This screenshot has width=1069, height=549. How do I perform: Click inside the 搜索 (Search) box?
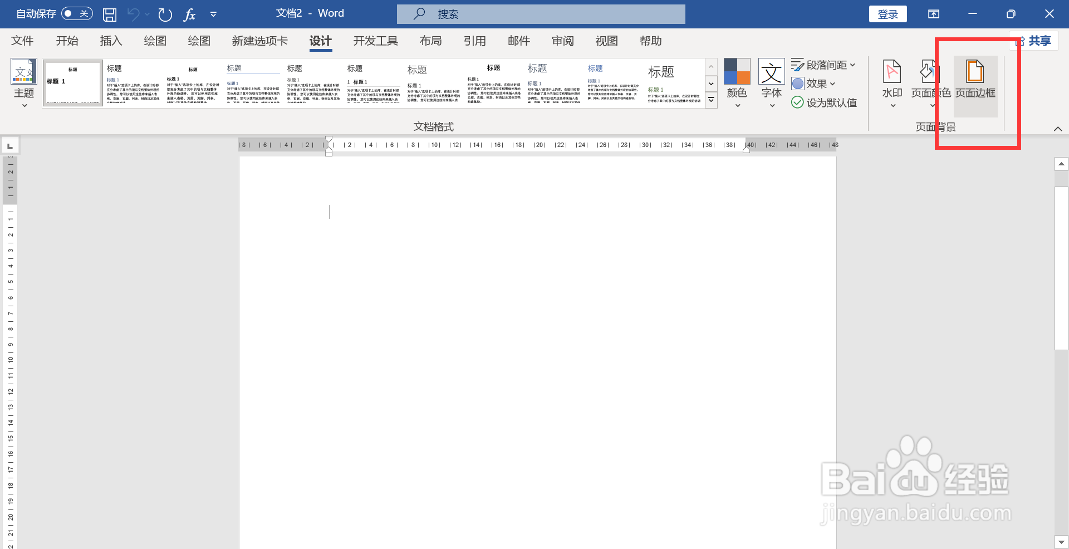[x=541, y=13]
